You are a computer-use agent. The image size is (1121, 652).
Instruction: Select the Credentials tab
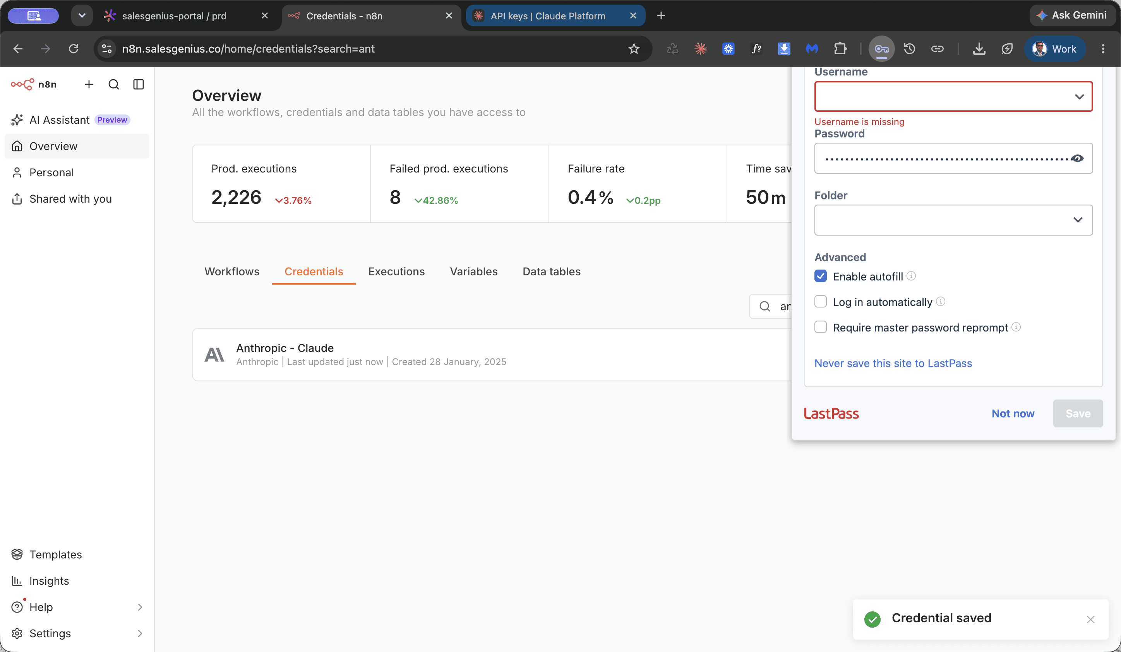point(314,271)
